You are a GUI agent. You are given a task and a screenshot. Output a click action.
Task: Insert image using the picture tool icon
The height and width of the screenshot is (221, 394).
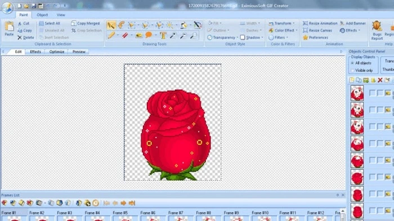[x=138, y=35]
